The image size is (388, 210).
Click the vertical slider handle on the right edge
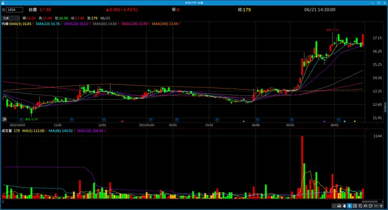coord(385,107)
